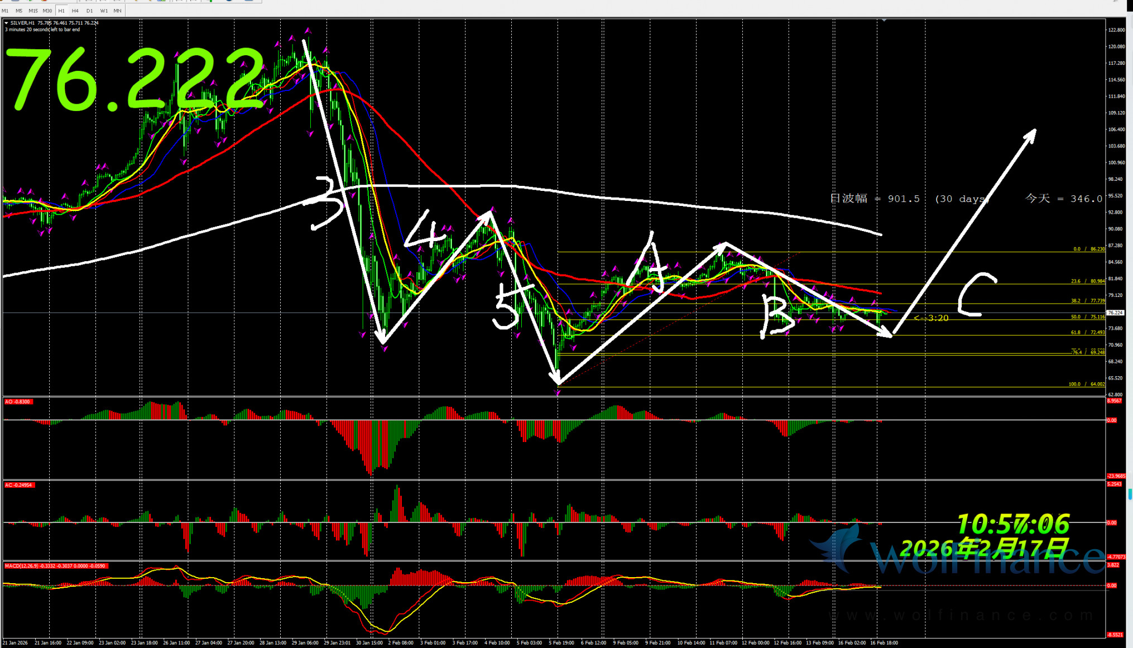Click the current price tag 76.224
This screenshot has height=648, width=1133.
pos(1115,313)
